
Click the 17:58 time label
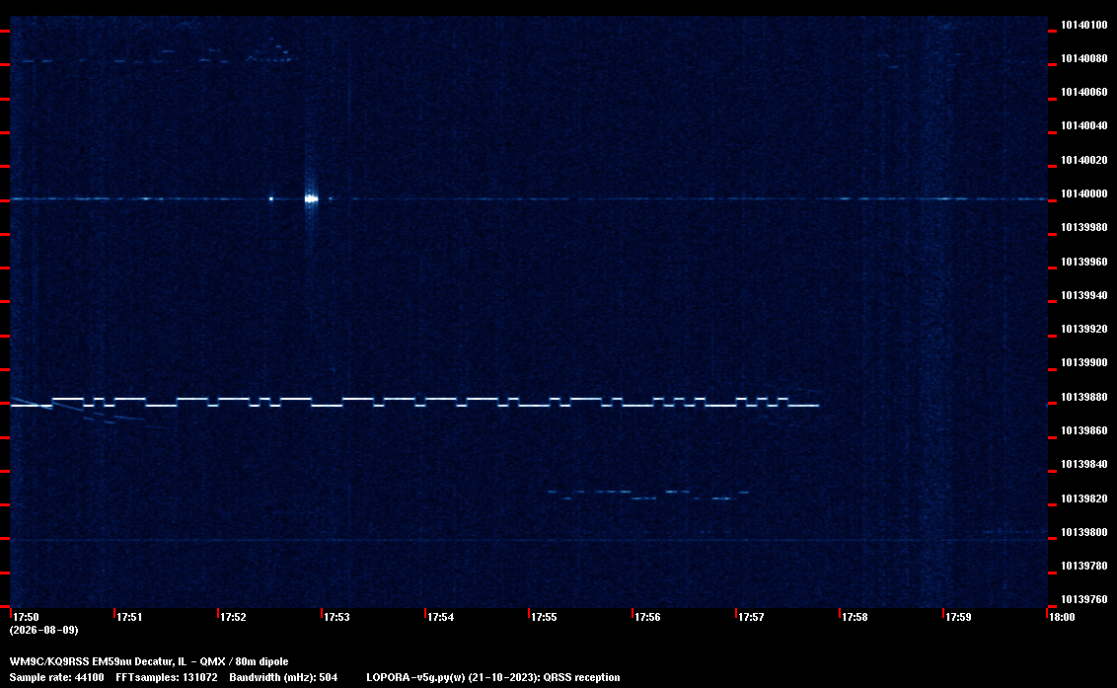pos(855,617)
